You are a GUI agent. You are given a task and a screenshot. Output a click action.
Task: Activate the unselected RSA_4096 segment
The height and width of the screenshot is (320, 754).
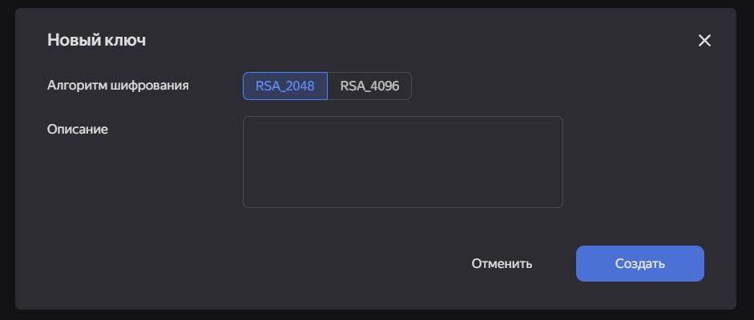pos(369,86)
